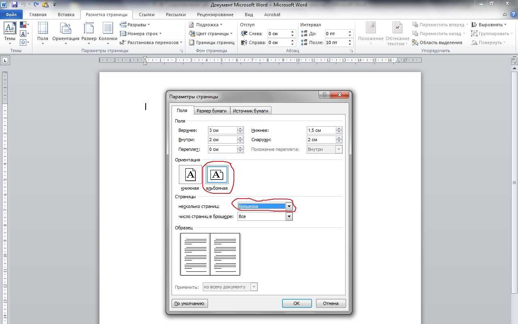Screen dimensions: 518x324
Task: Click the Внутри margin stepper arrows
Action: point(240,140)
